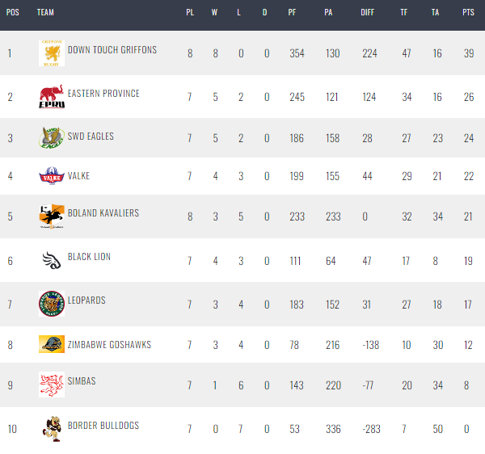The width and height of the screenshot is (485, 454).
Task: Sort table by PF column header
Action: [x=292, y=12]
